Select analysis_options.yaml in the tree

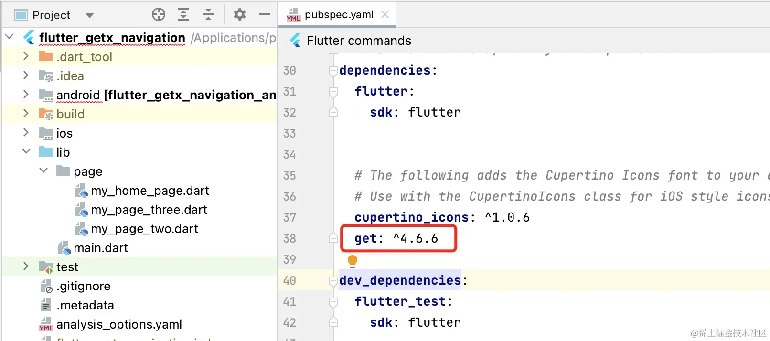coord(119,324)
